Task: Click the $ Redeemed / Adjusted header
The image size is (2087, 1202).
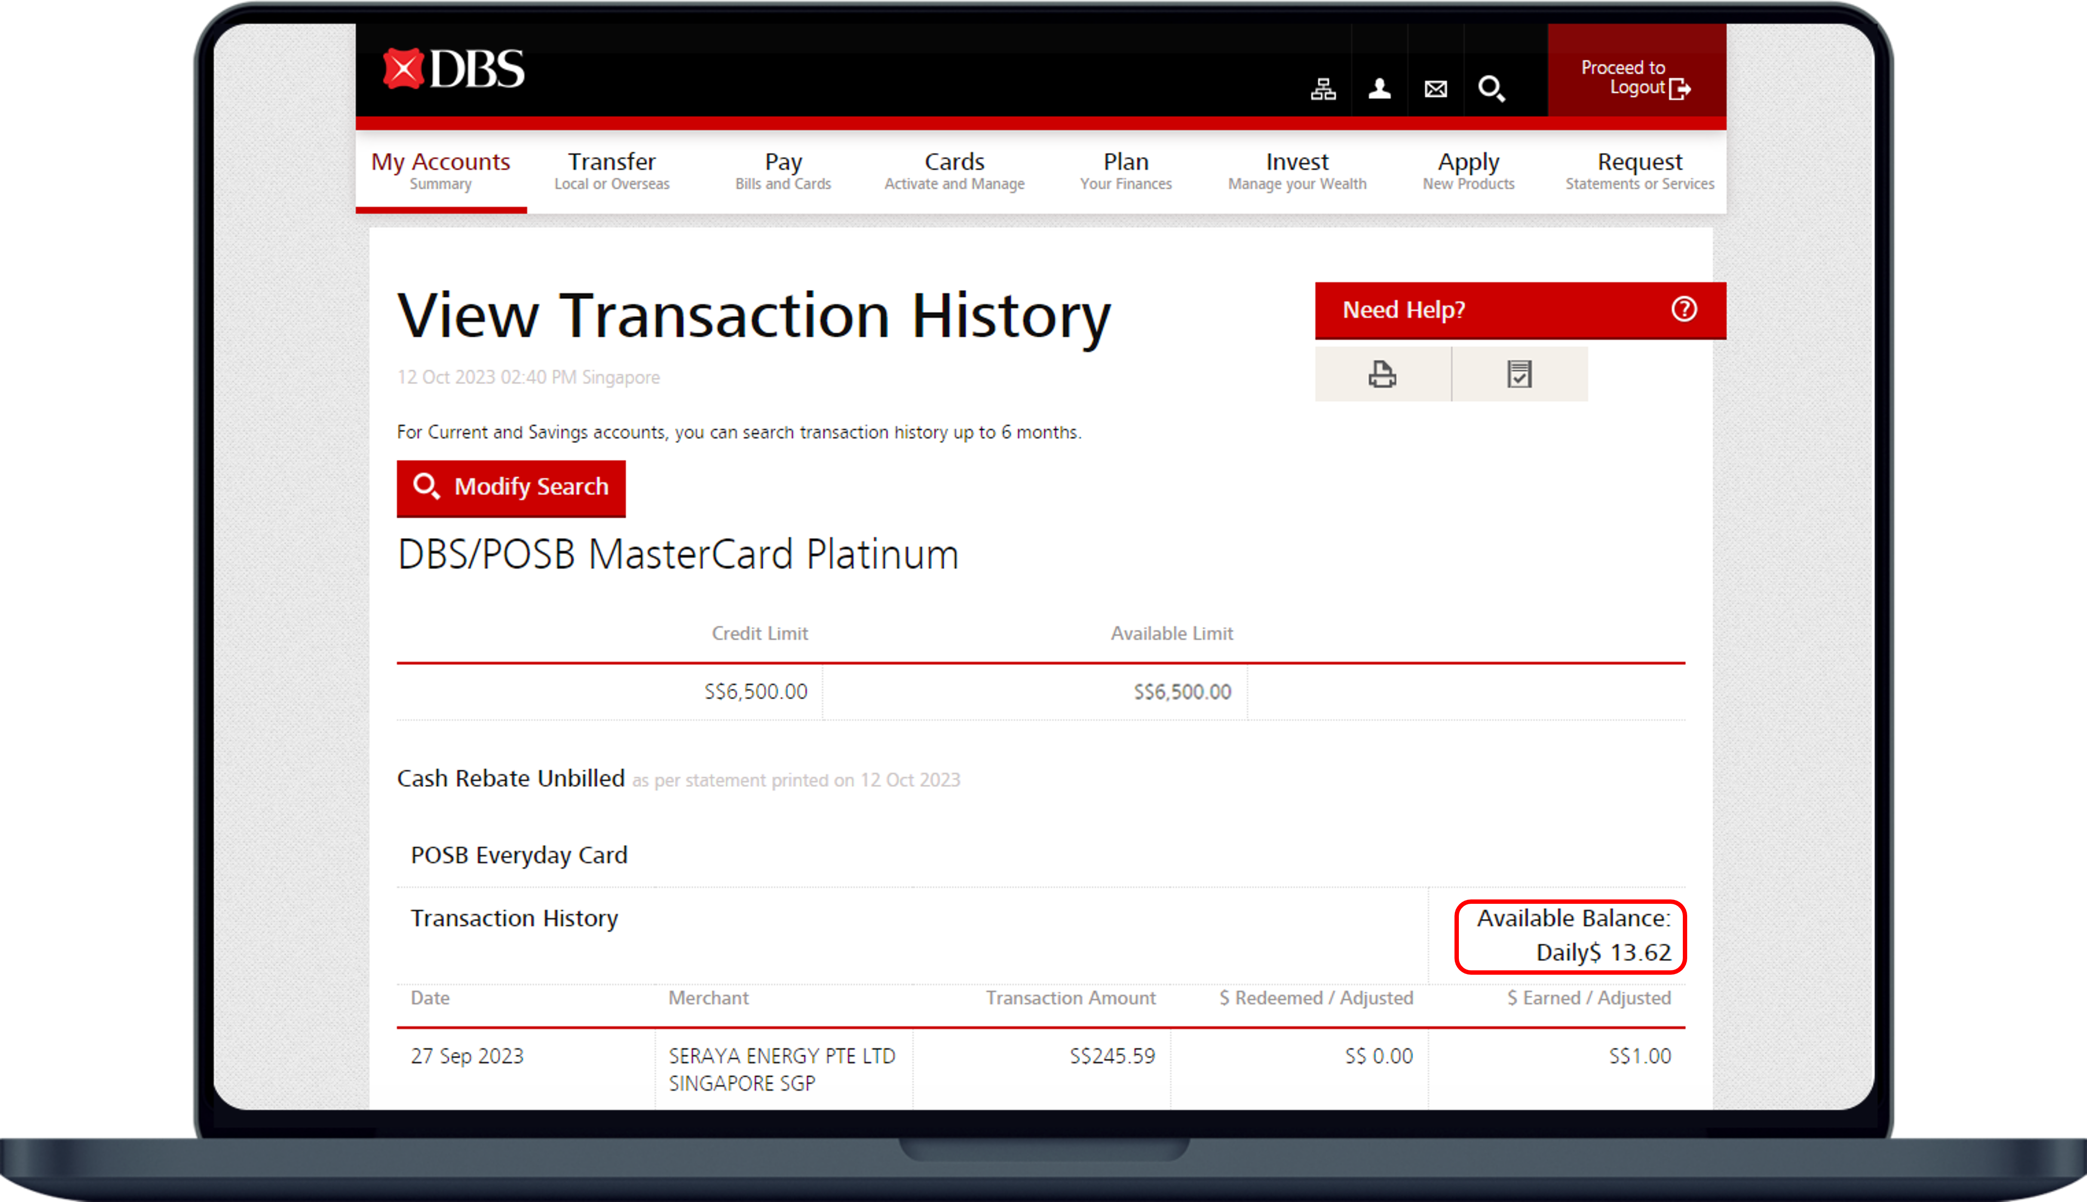Action: (x=1316, y=998)
